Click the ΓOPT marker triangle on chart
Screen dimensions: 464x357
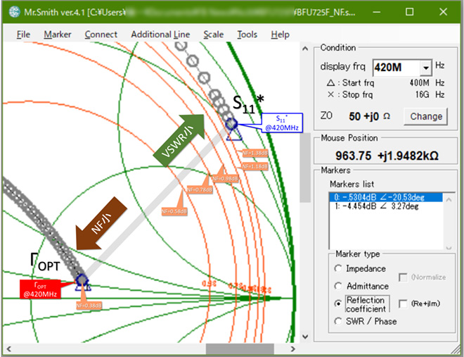[82, 282]
